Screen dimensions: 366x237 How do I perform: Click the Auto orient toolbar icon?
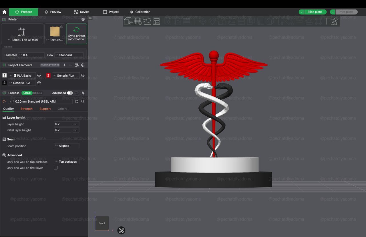coord(147,21)
